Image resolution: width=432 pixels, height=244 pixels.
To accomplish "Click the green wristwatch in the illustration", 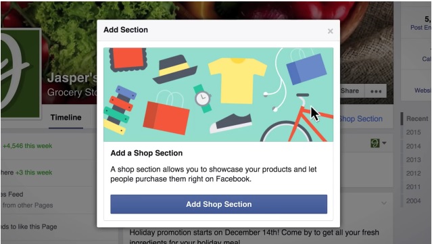I will [203, 98].
